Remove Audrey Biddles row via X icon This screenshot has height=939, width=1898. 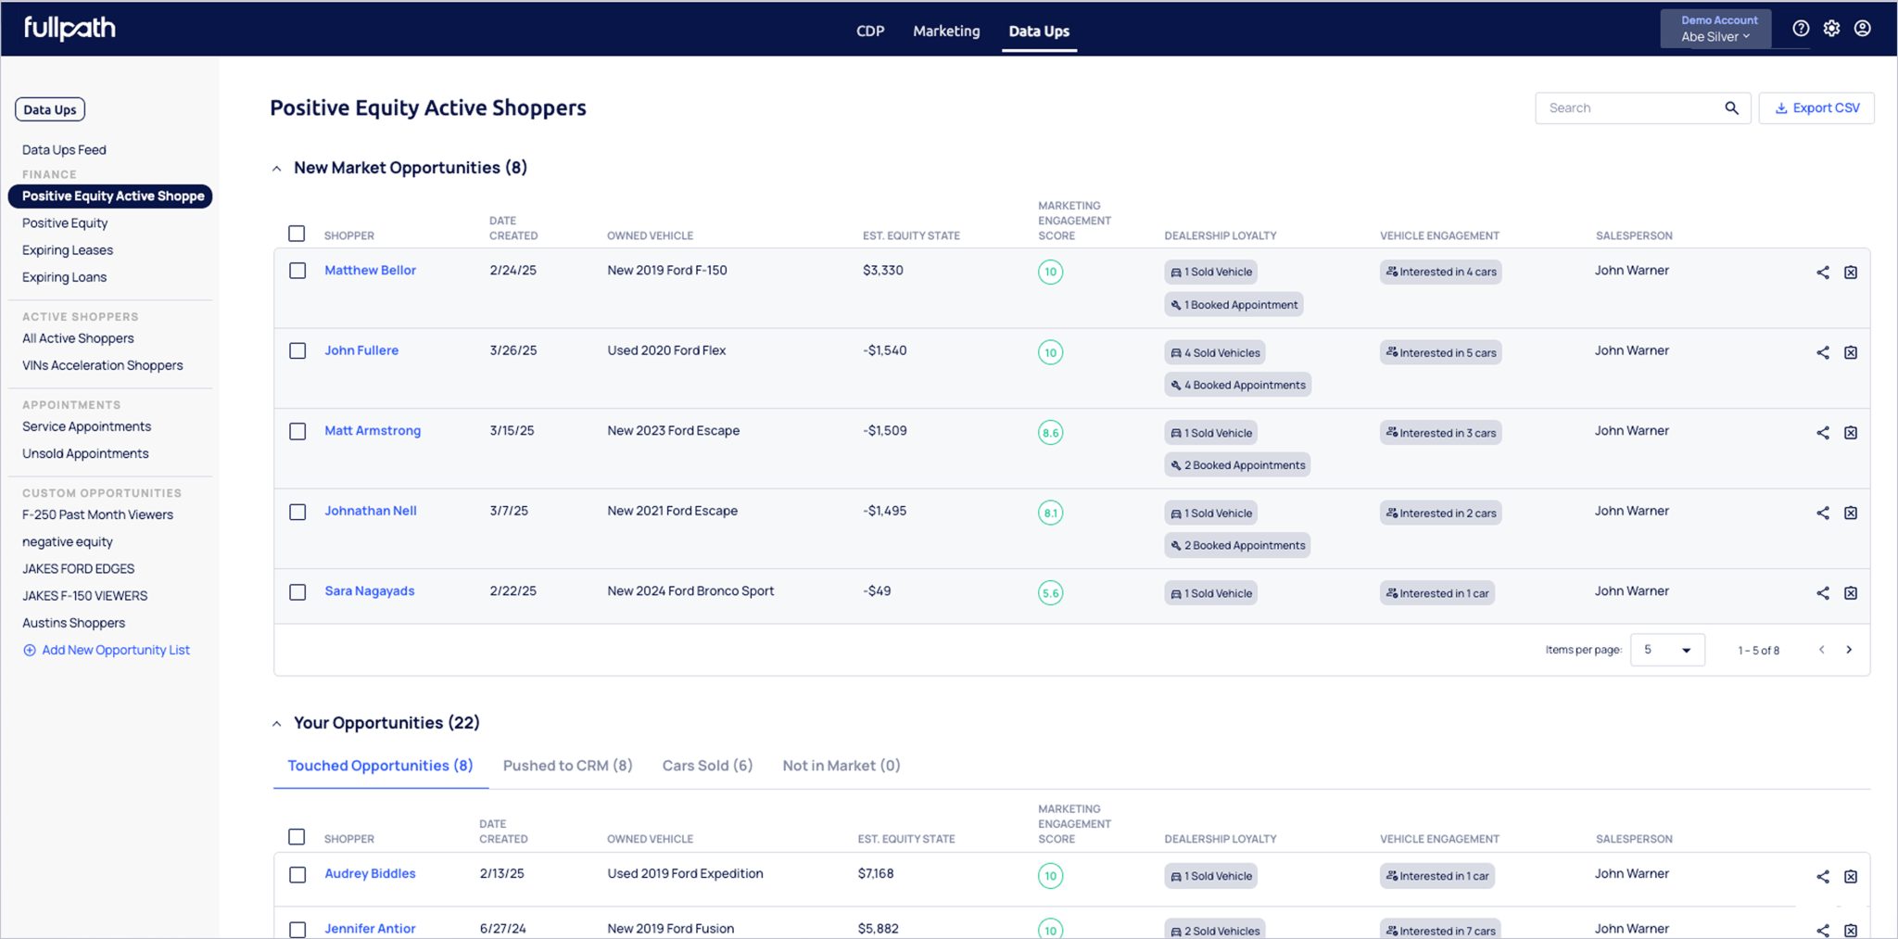point(1850,876)
